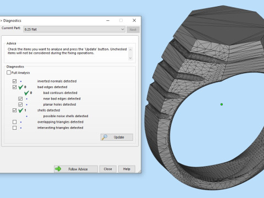Uncheck bad edges detected checkbox
This screenshot has height=198, width=264.
pyautogui.click(x=14, y=87)
